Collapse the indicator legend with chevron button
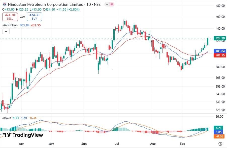Image resolution: width=227 pixels, height=148 pixels. (x=6, y=32)
